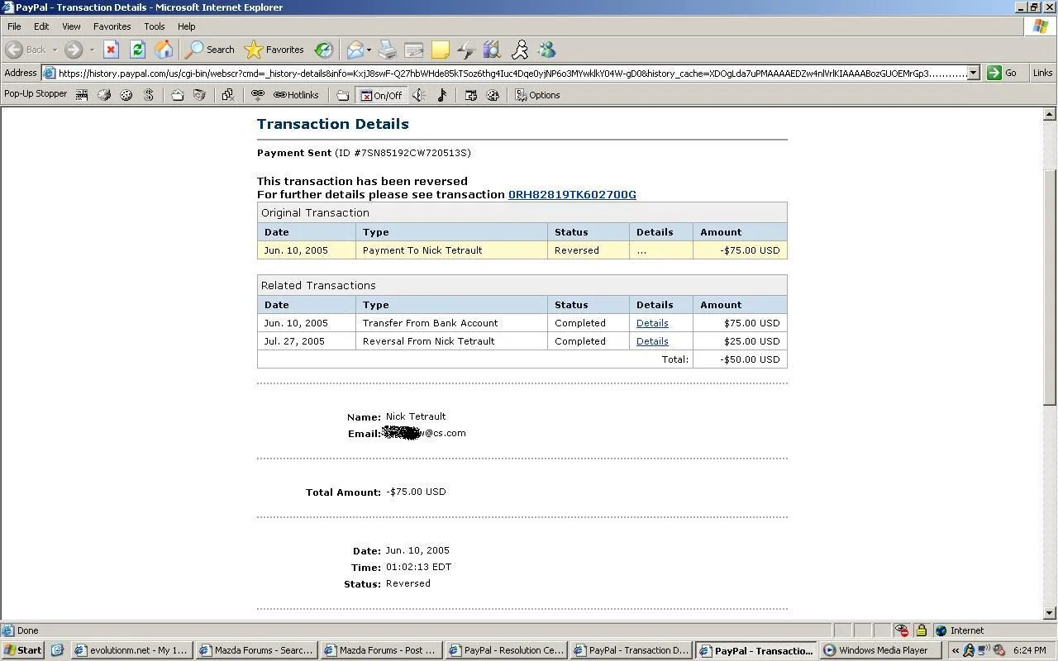Open the File menu
The image size is (1058, 661).
pos(14,26)
